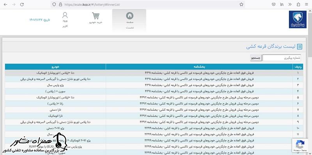Open the Firefox hamburger application menu
Viewport: 312px width, 155px height.
(307, 4)
